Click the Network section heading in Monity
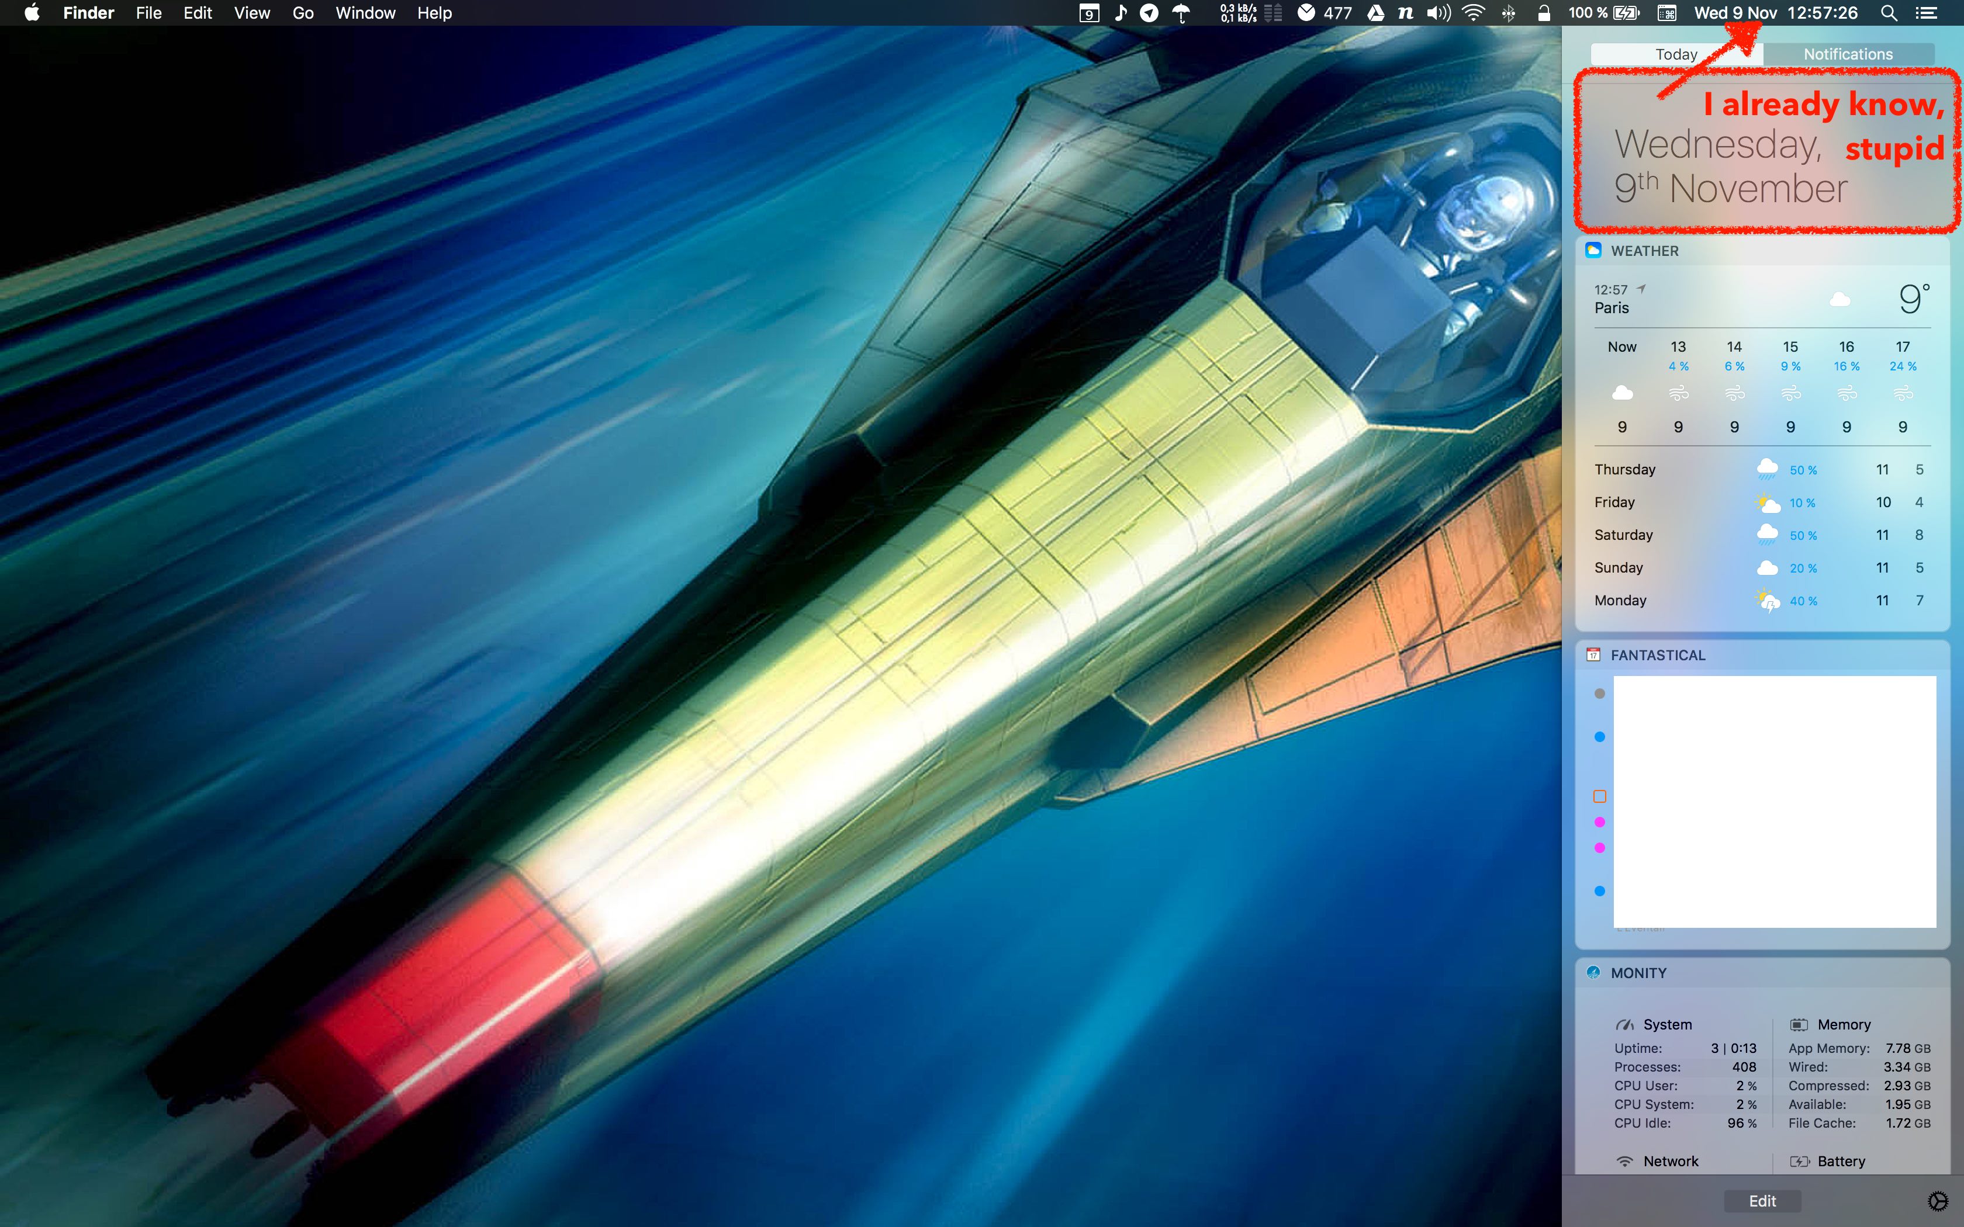The width and height of the screenshot is (1964, 1227). pos(1670,1162)
